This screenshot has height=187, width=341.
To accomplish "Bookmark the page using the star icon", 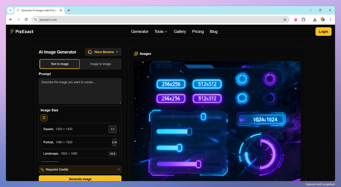I will click(285, 20).
